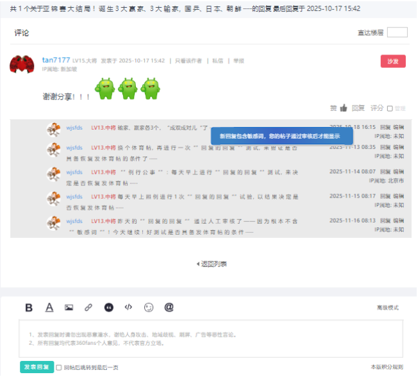Click the blue sensitive-word notification toast
The width and height of the screenshot is (418, 377).
point(282,136)
